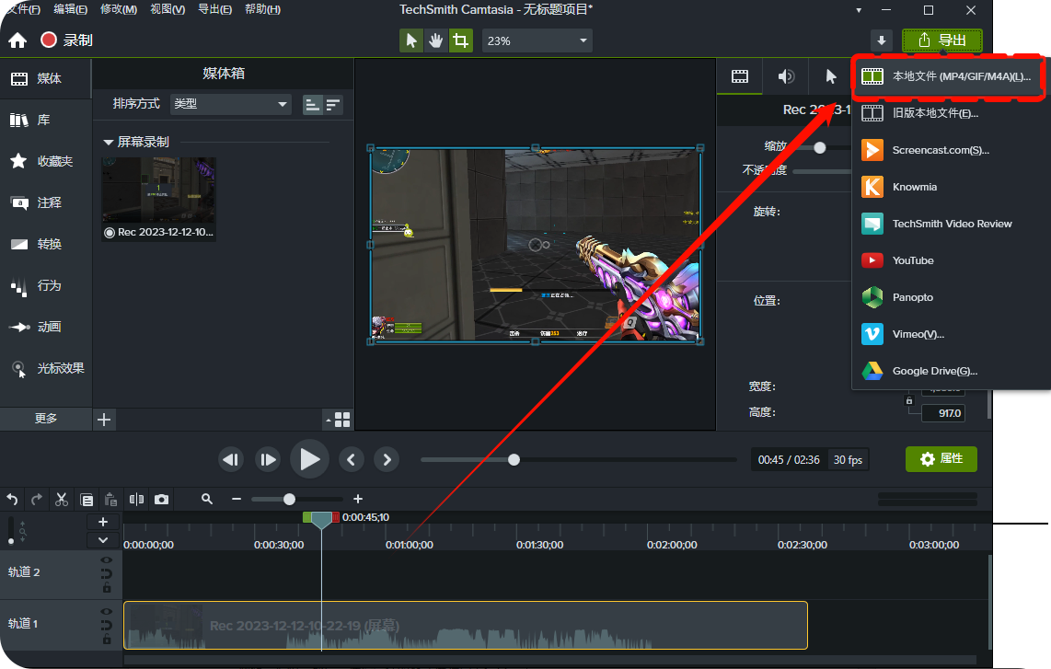This screenshot has height=669, width=1051.
Task: Go to previous frame
Action: pyautogui.click(x=231, y=459)
